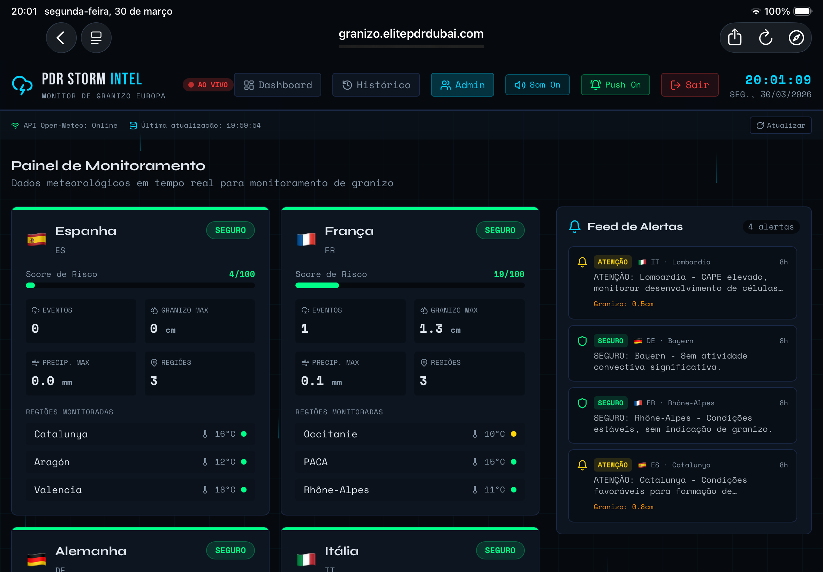Click the AO VIVO live badge
823x572 pixels.
pos(208,85)
